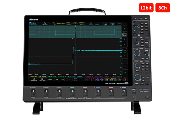184x116 pixels.
Task: Tap the circular Level button
Action: [125, 50]
